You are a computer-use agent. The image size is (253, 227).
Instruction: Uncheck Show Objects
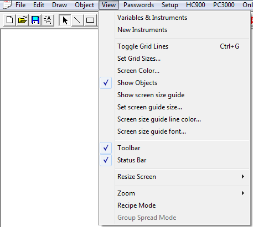174,83
